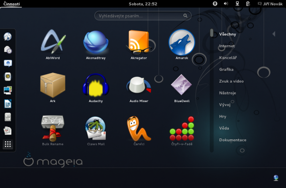
Task: Show Hry category
Action: (223, 116)
